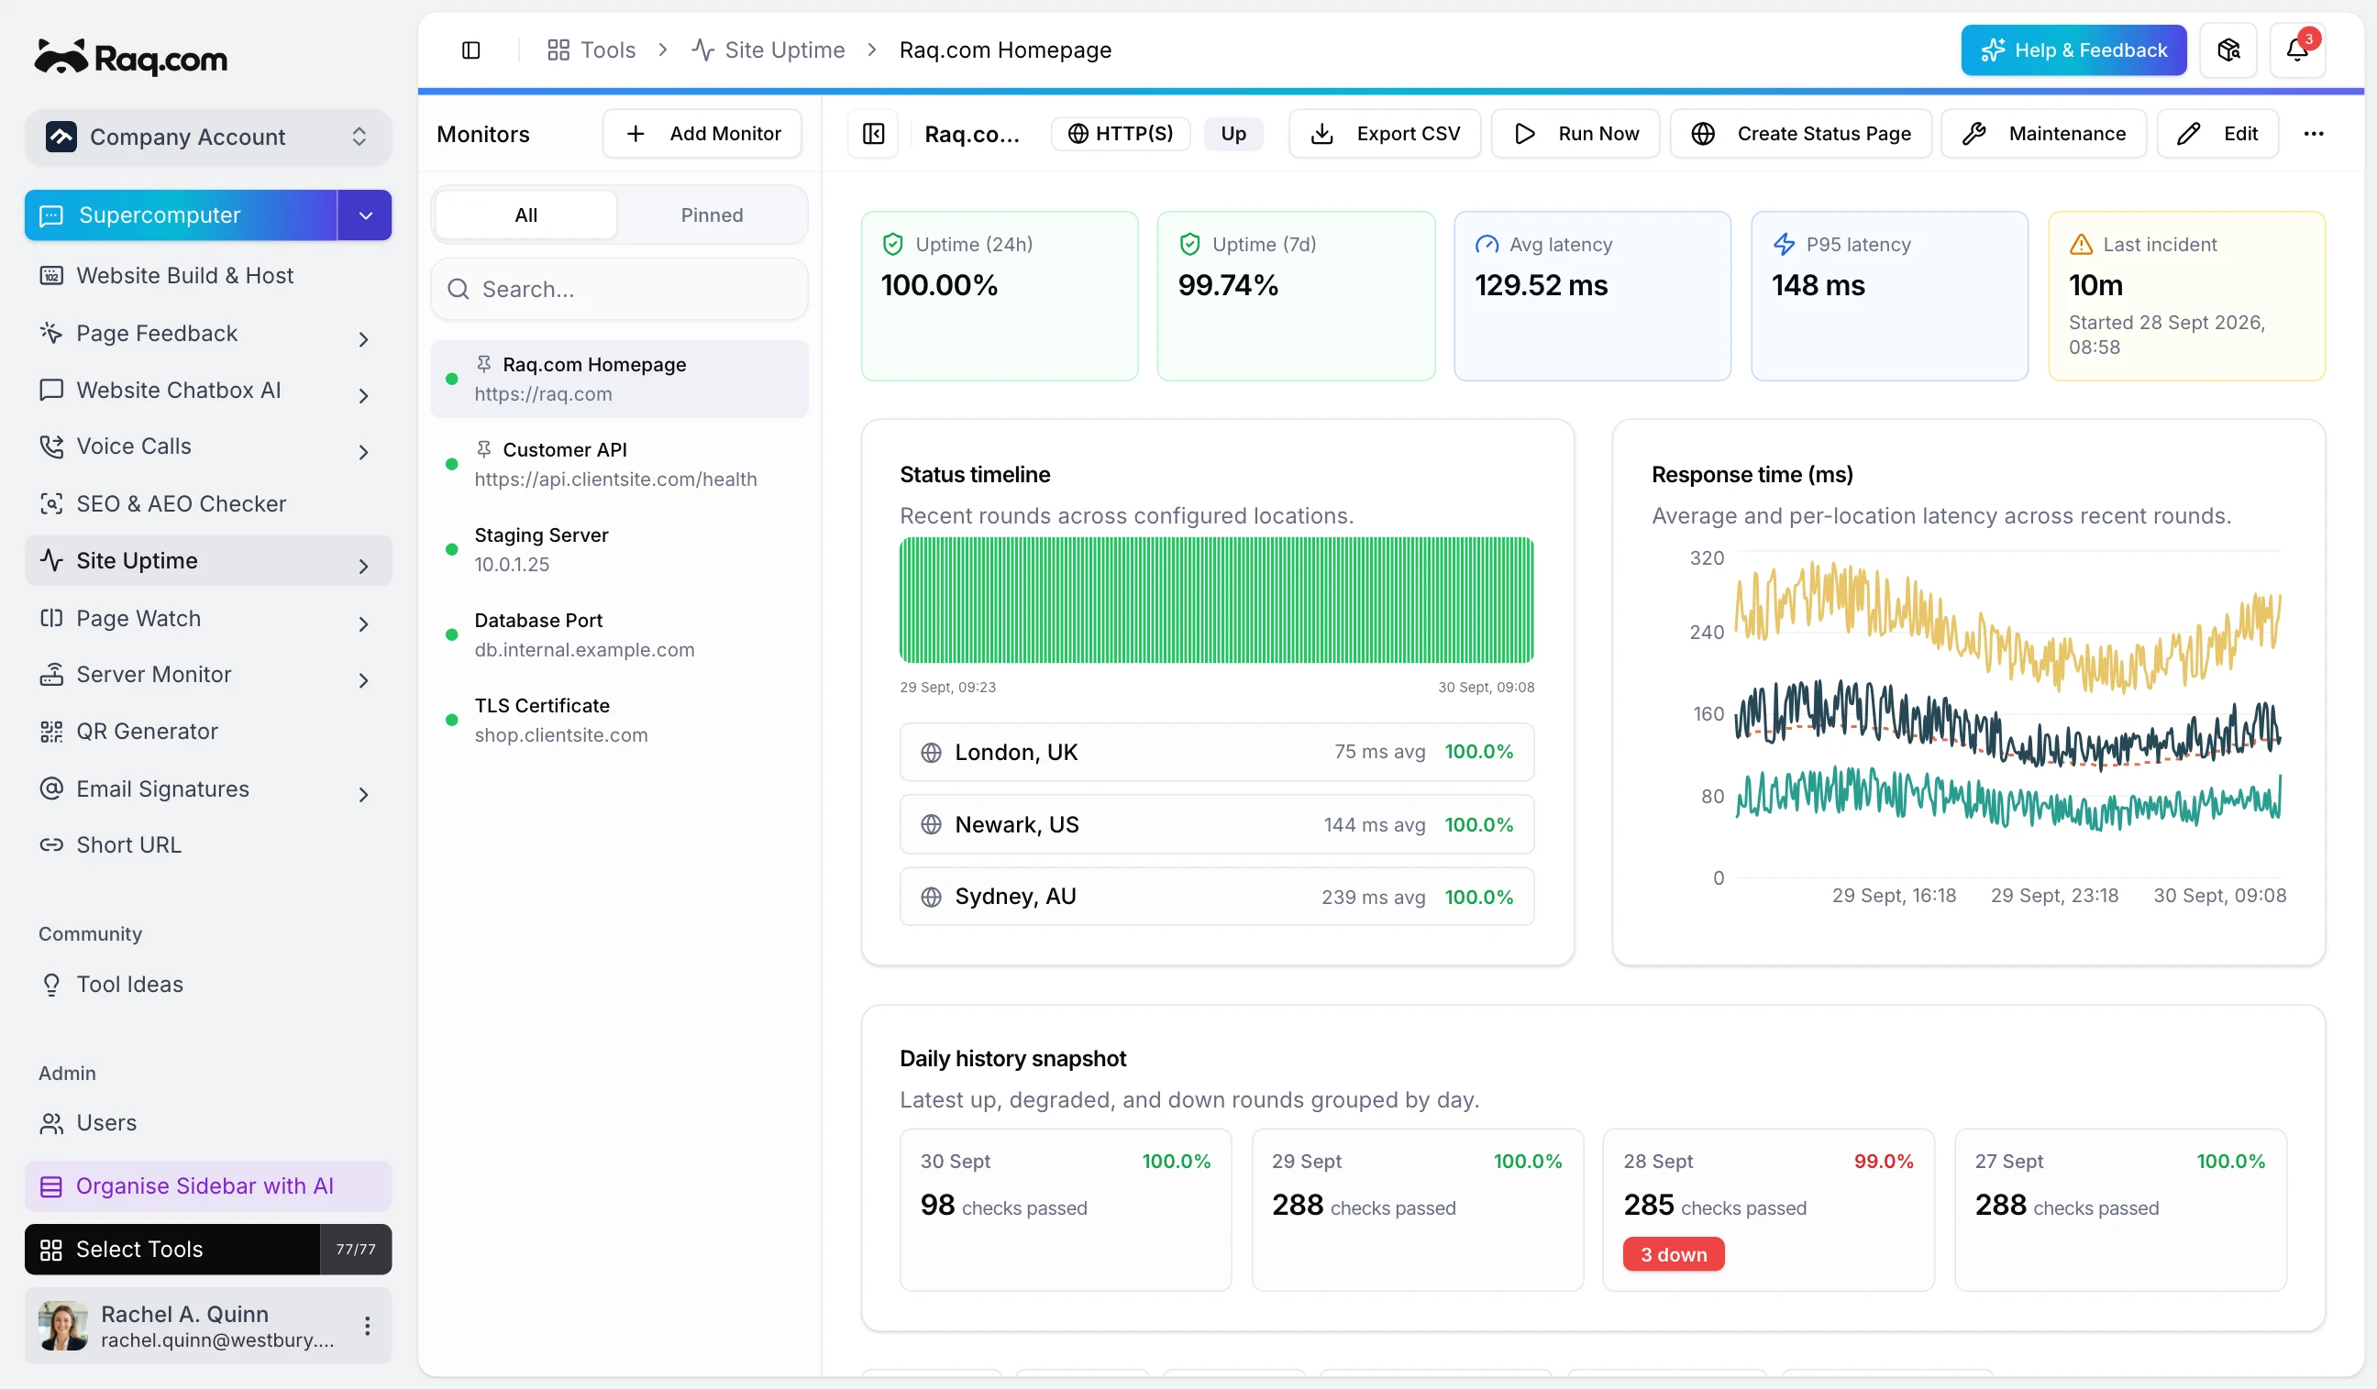The image size is (2377, 1389).
Task: Click the Edit monitor button
Action: 2217,134
